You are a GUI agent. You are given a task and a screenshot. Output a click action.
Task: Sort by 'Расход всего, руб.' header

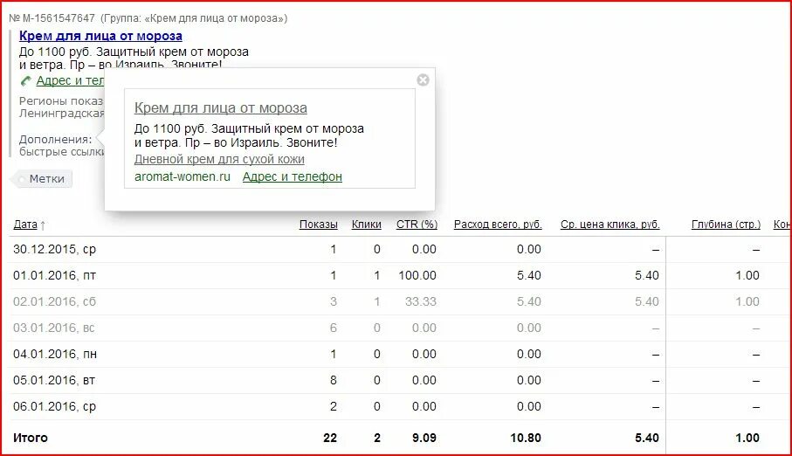tap(498, 225)
